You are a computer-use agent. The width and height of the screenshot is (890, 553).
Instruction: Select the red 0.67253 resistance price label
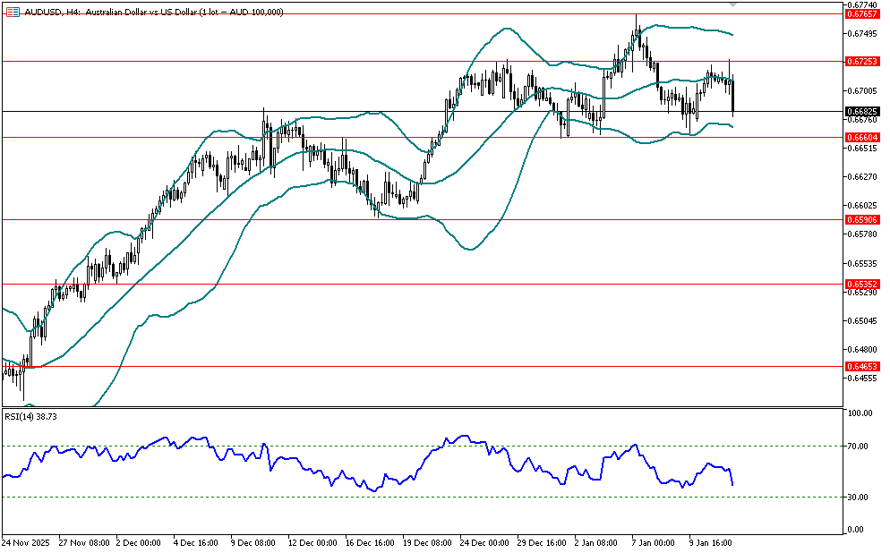coord(860,62)
